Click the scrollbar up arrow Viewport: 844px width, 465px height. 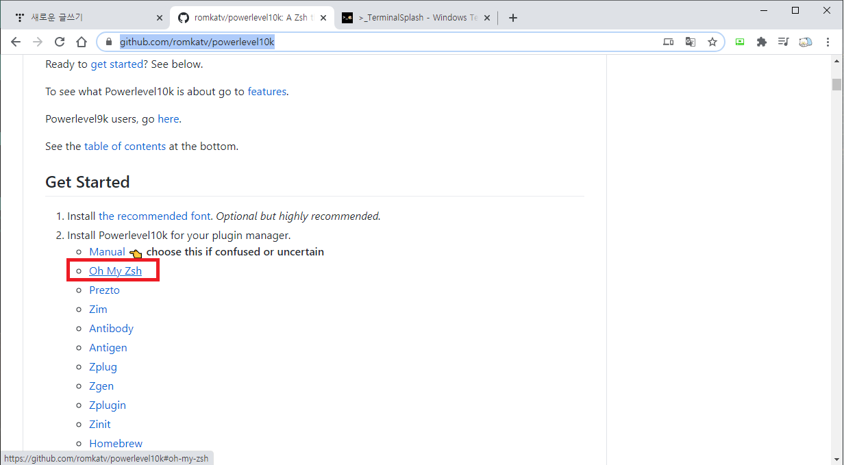836,62
